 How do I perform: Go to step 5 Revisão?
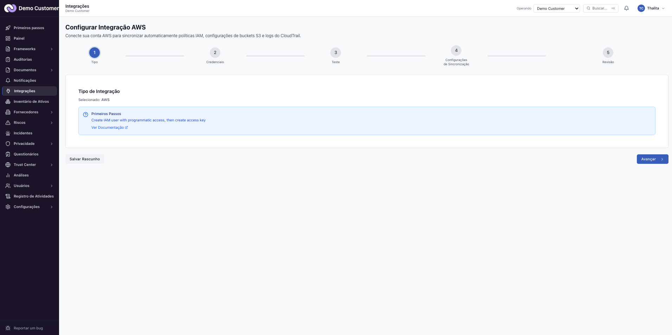point(608,53)
